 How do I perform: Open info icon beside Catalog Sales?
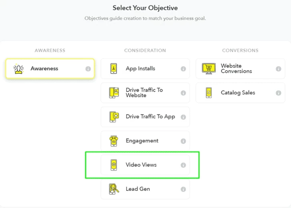[278, 93]
